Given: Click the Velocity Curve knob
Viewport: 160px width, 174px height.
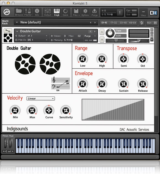Looking at the screenshot, I should (49, 111).
